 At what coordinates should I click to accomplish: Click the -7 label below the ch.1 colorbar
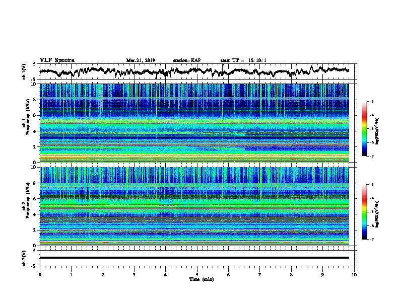pos(371,156)
